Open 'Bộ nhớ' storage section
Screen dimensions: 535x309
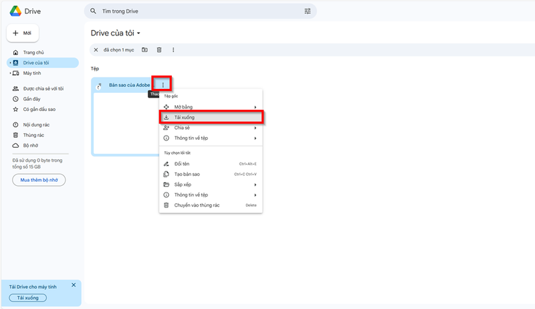coord(31,146)
